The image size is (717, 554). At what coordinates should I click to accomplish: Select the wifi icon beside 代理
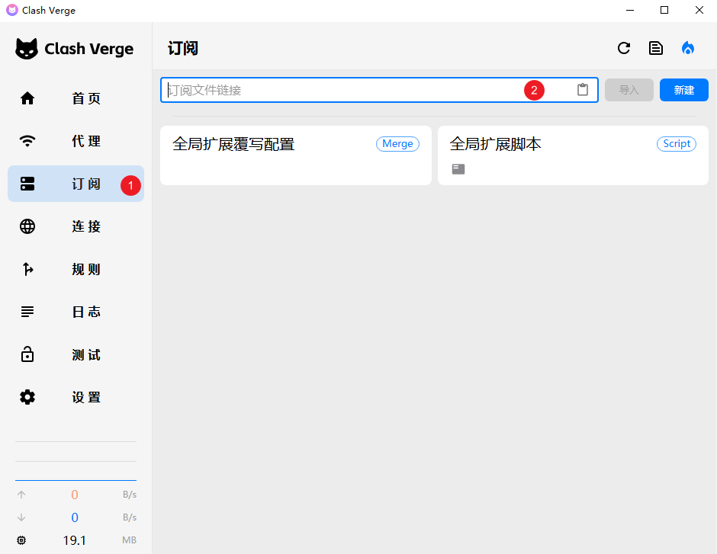pyautogui.click(x=27, y=141)
